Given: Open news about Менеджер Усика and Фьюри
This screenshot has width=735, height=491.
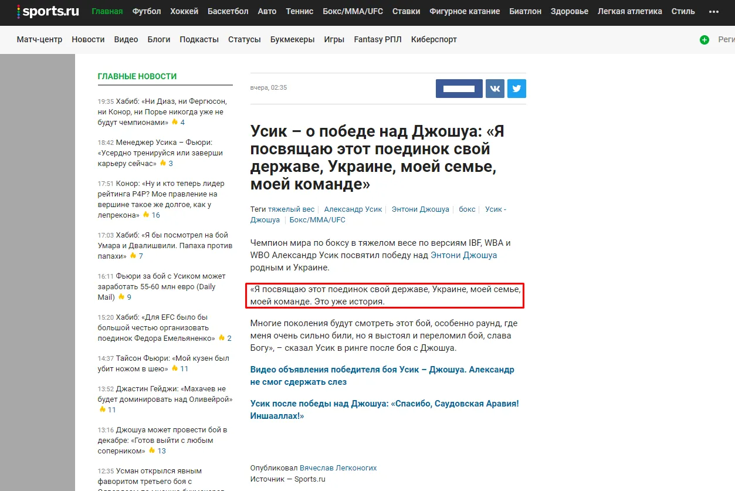Looking at the screenshot, I should 160,153.
